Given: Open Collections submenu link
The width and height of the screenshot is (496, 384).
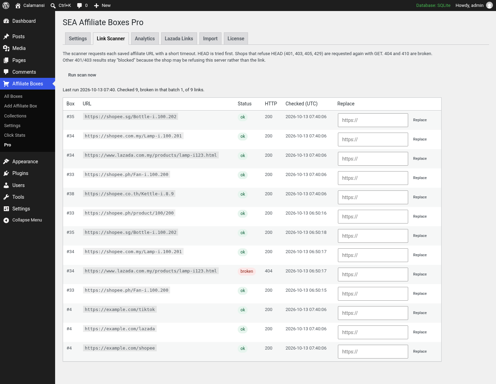Looking at the screenshot, I should [x=15, y=116].
